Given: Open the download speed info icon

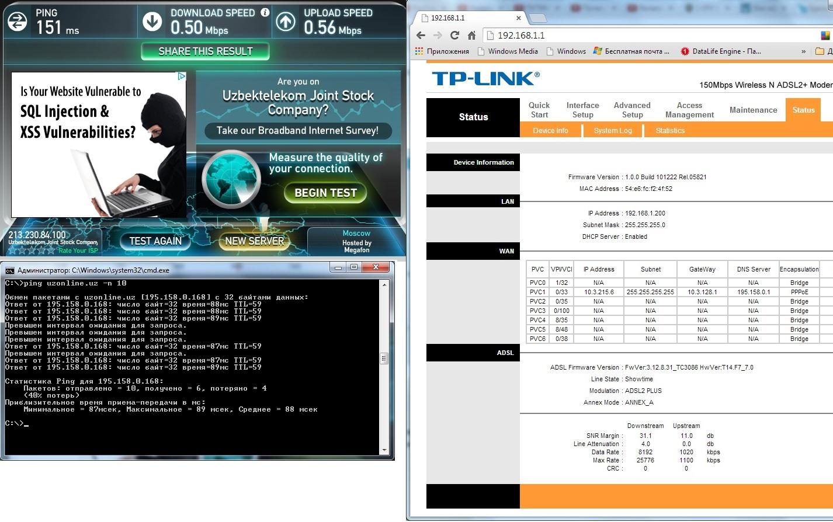Looking at the screenshot, I should 265,12.
